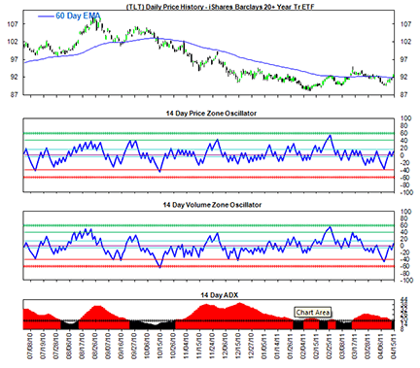Screen dimensions: 420x368
Task: Click the blue 60 Day EMA legend line sample
Action: pos(46,17)
